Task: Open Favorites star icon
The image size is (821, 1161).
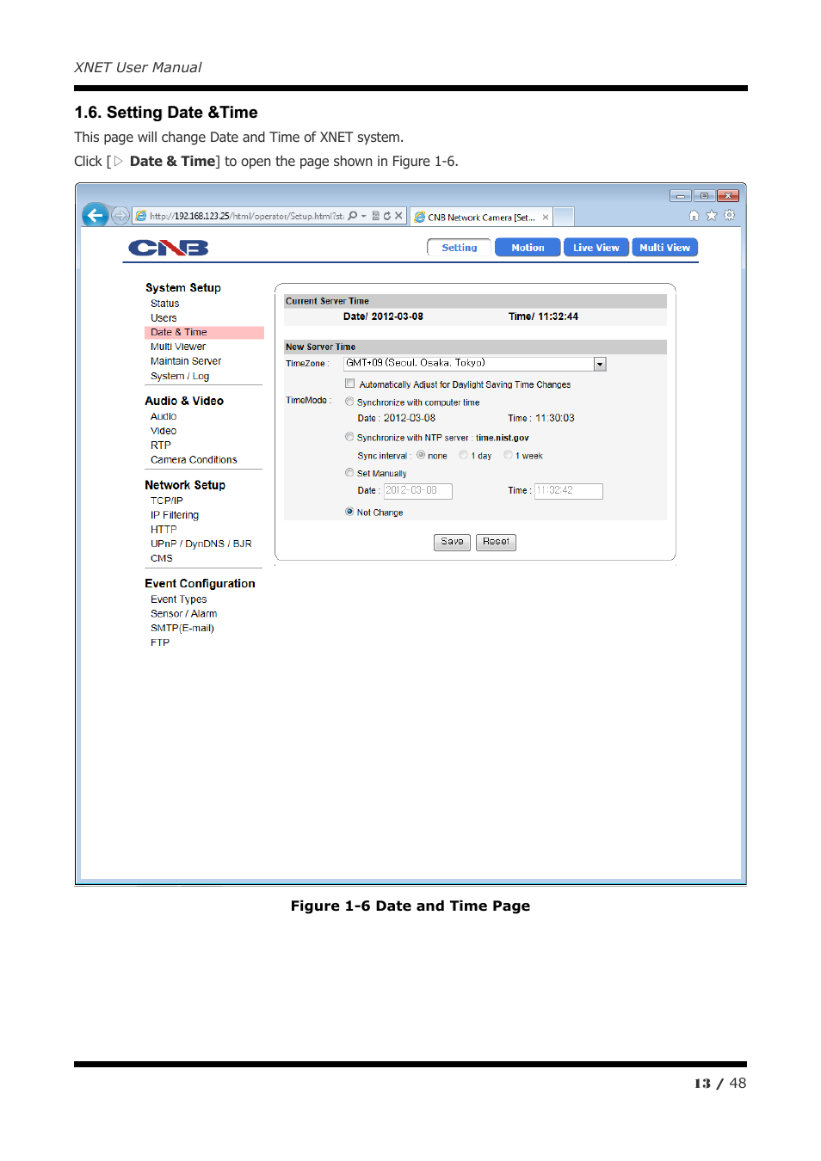Action: tap(712, 216)
